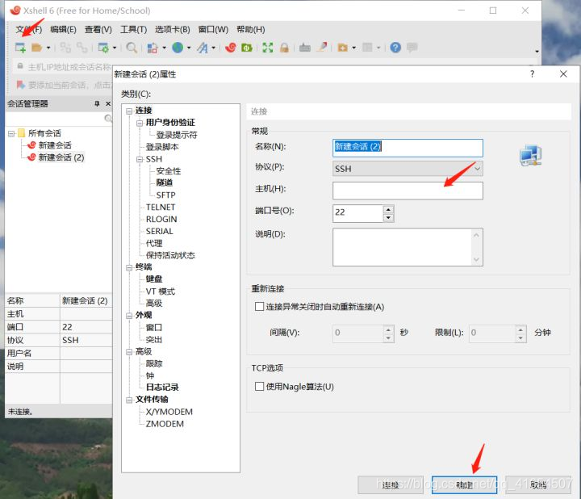
Task: Collapse the 高级 category node
Action: [129, 352]
